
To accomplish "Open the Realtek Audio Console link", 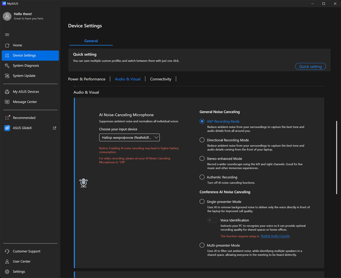I will coord(275,236).
